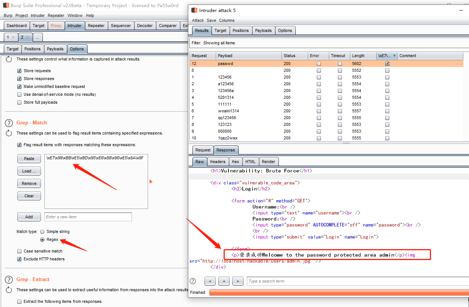Open Intruder menu in main window
Viewport: 469px width, 307px height.
pyautogui.click(x=38, y=15)
